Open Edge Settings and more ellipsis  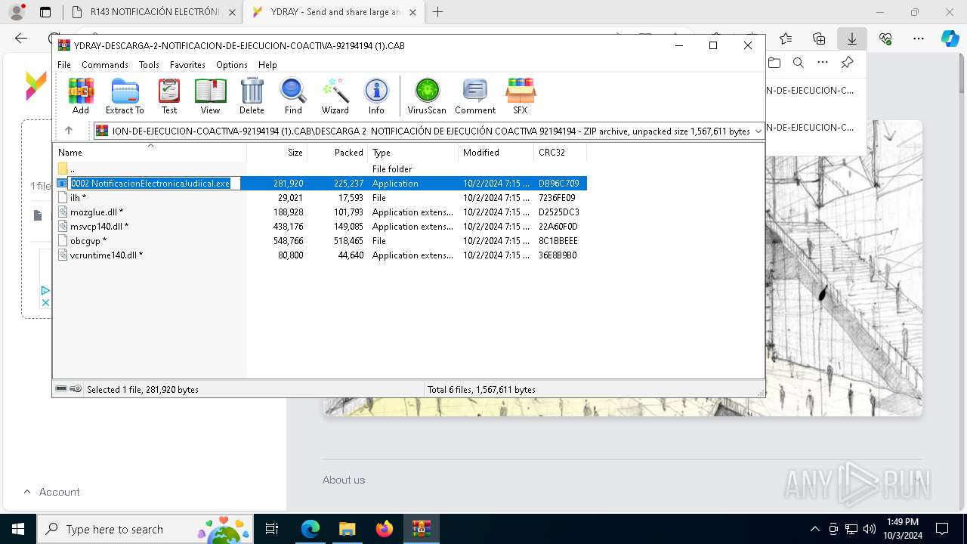click(919, 39)
